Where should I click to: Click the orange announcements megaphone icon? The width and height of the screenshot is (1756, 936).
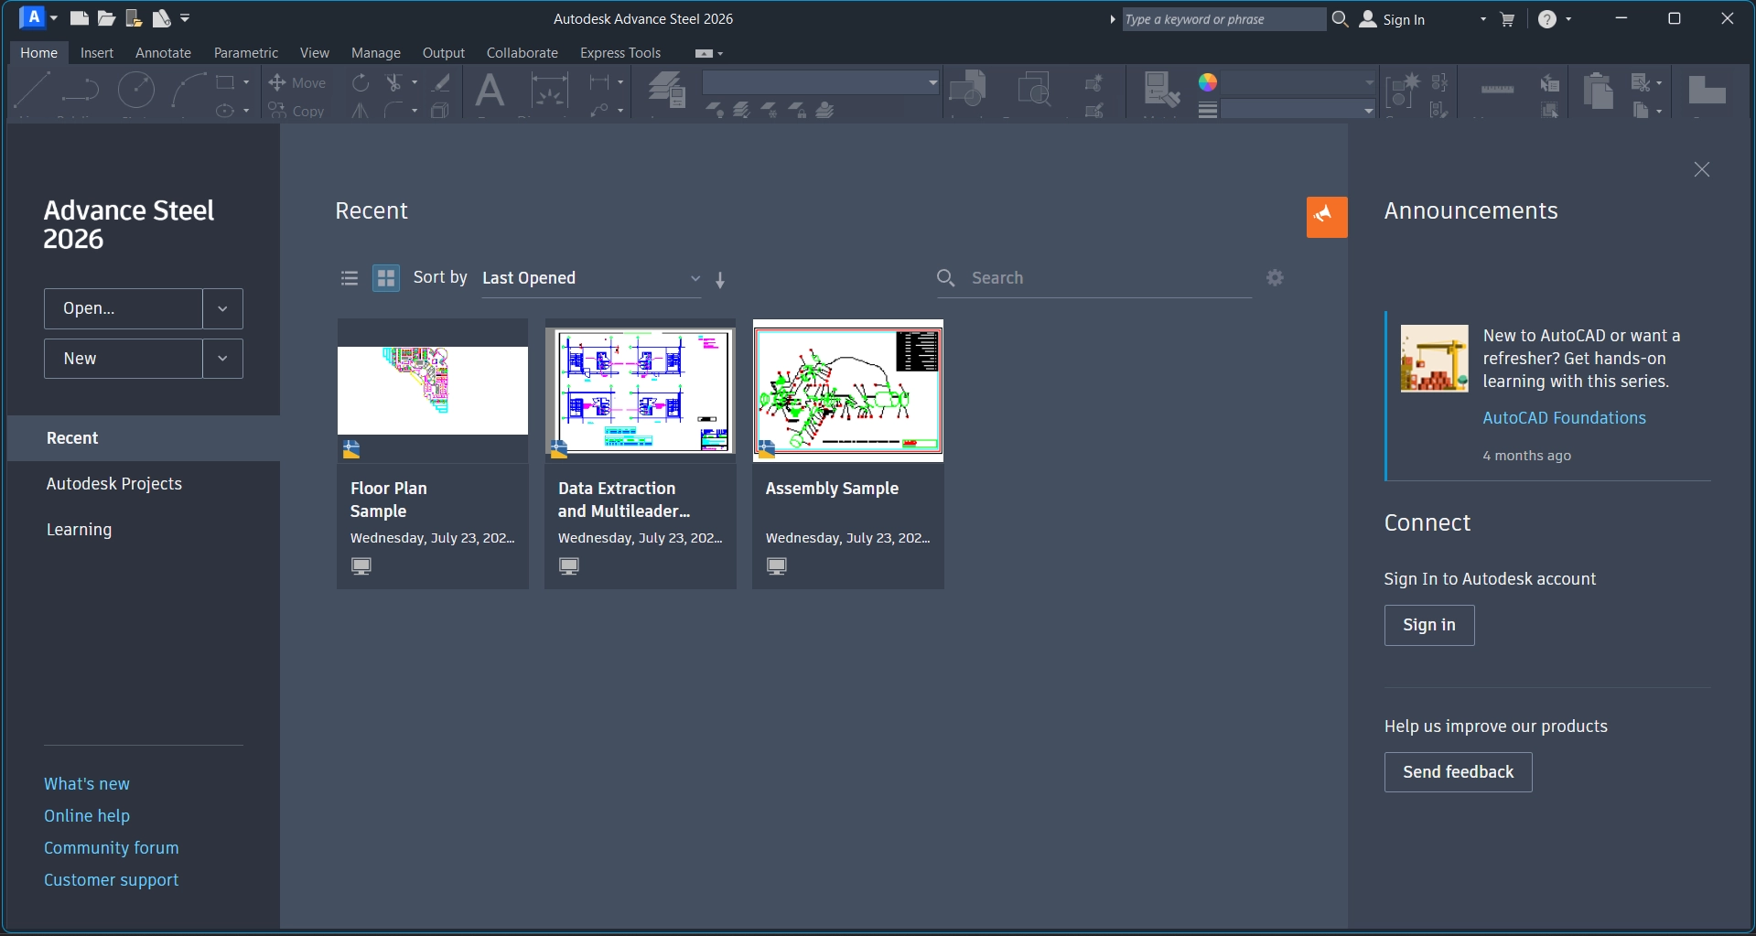coord(1327,217)
